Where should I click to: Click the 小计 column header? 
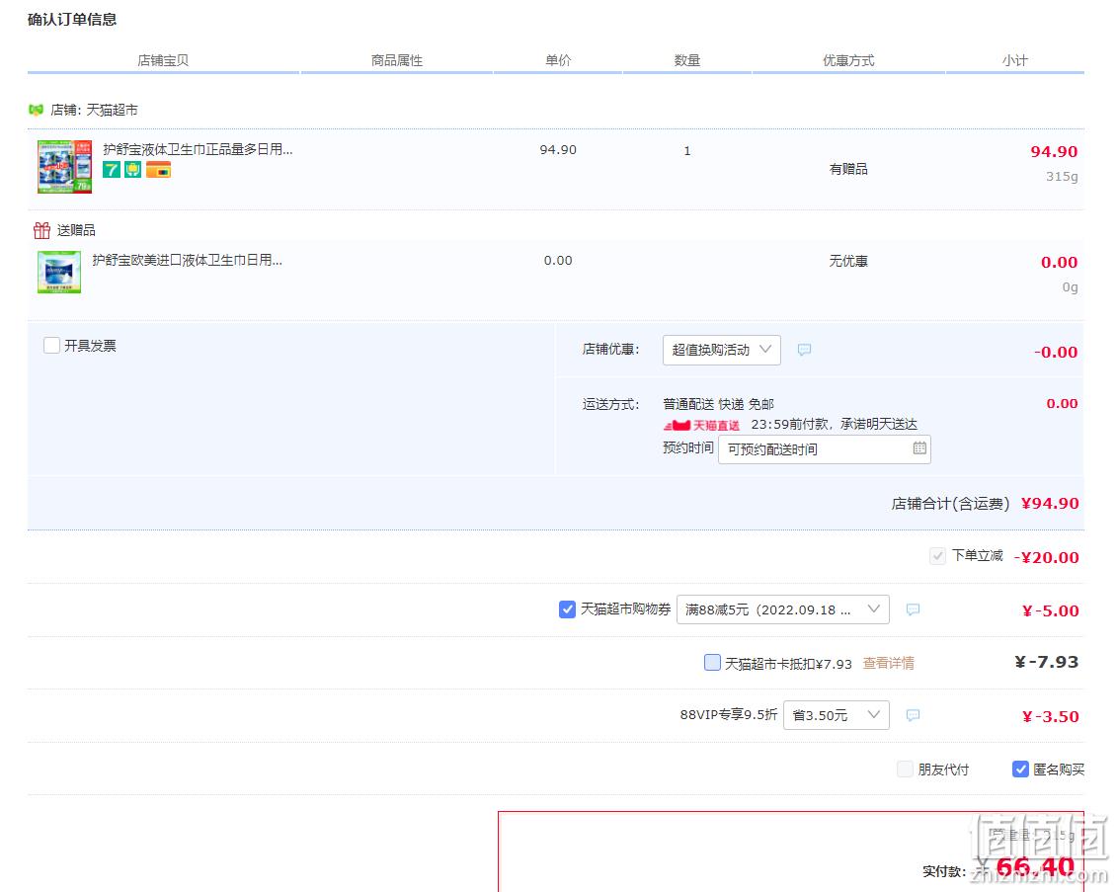point(1015,60)
